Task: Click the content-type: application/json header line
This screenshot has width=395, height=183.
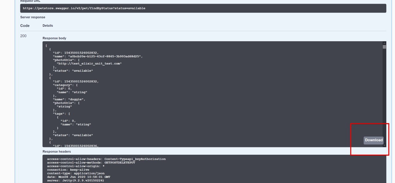Action: point(76,173)
